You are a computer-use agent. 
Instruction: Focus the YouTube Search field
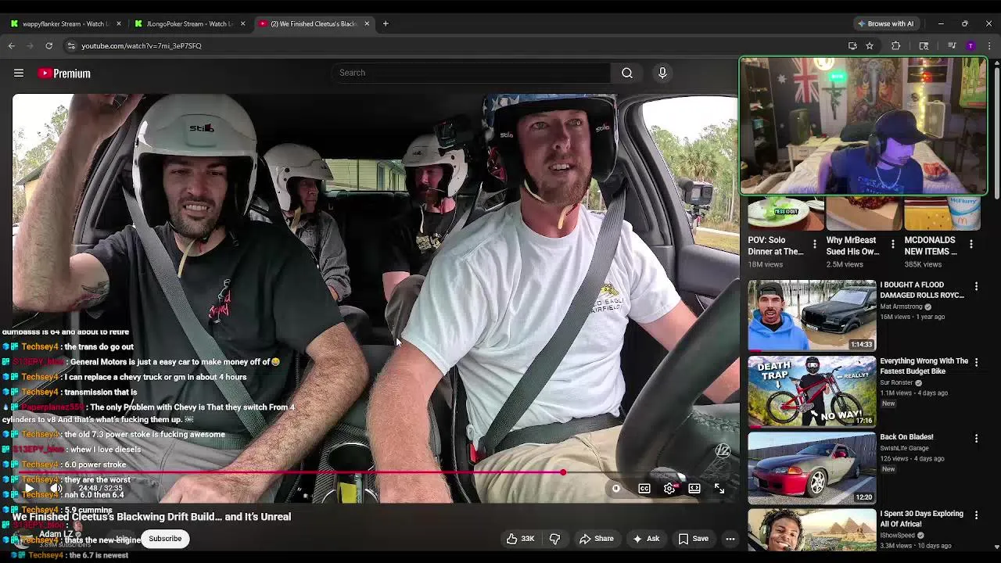pyautogui.click(x=471, y=73)
